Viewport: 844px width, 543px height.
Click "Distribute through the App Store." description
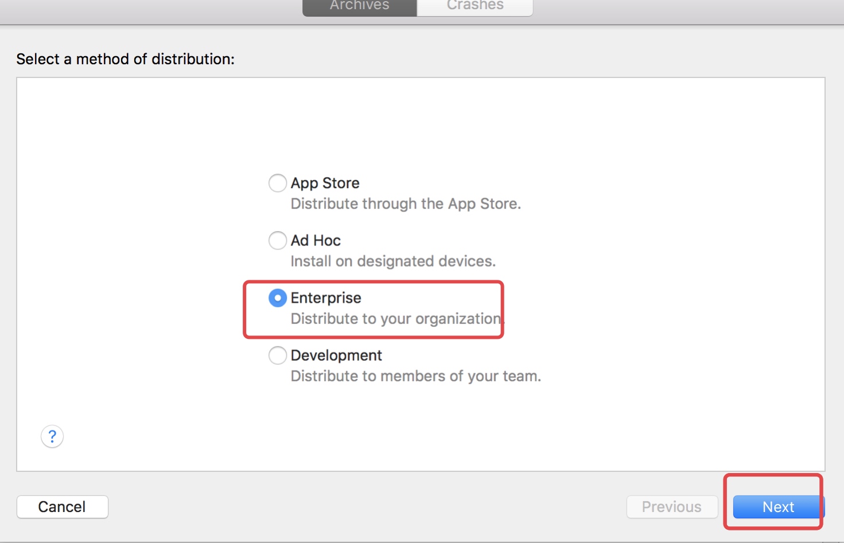click(406, 204)
